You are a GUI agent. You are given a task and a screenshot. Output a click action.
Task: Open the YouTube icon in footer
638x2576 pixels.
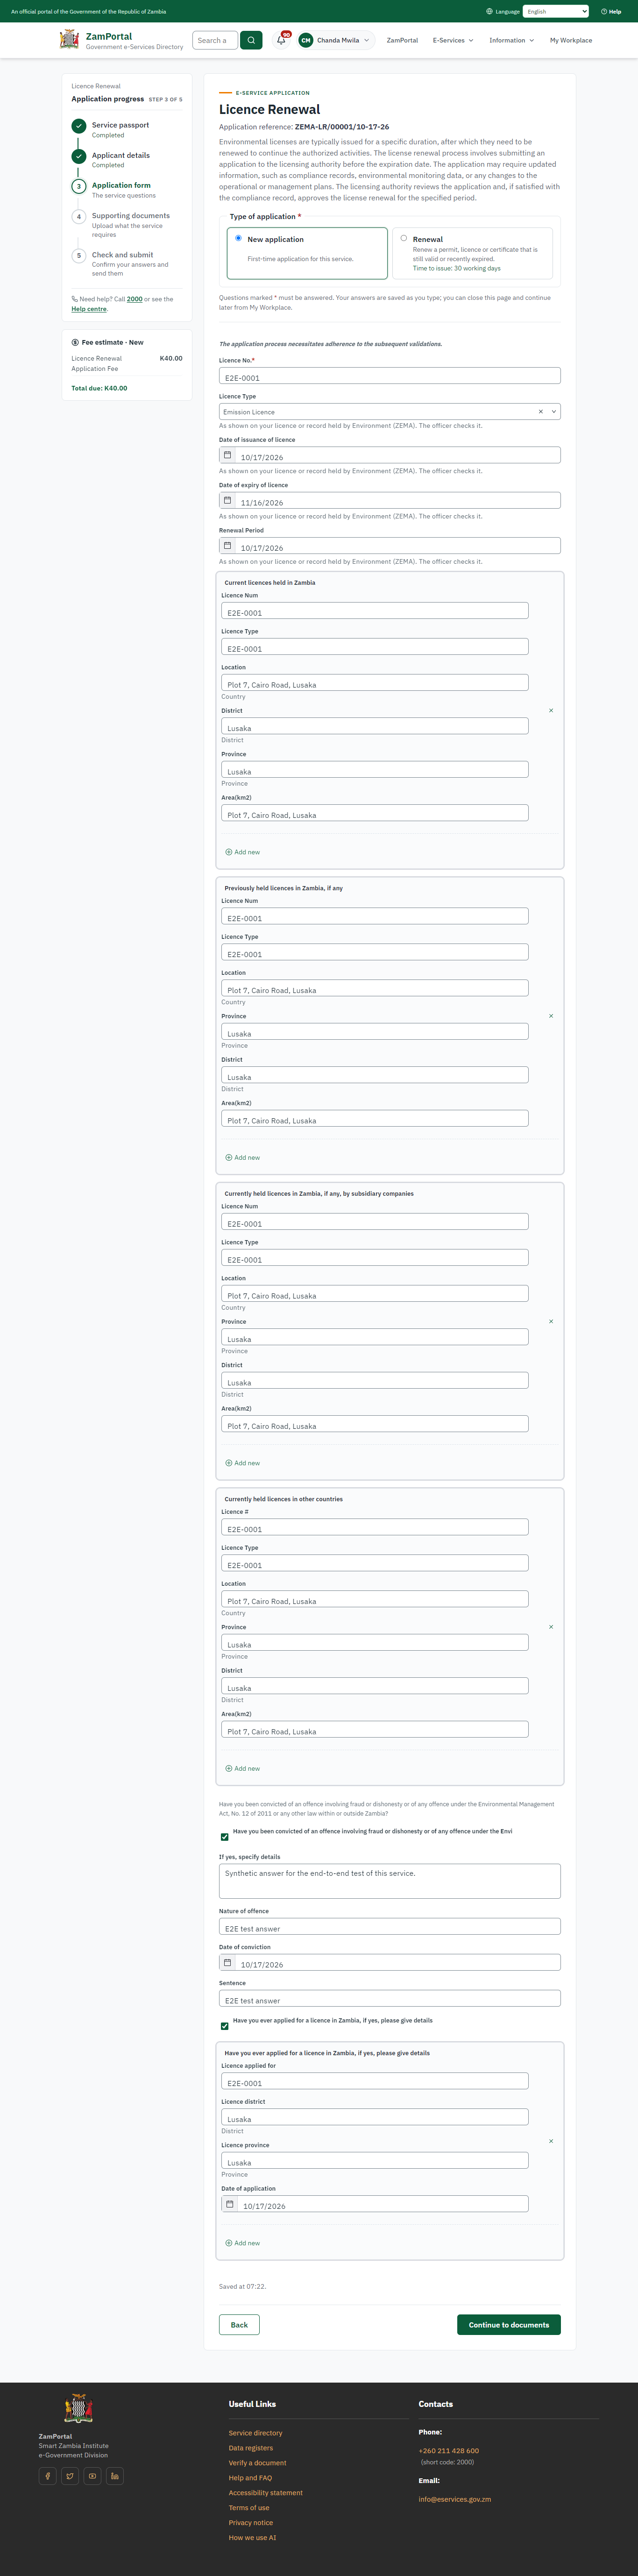point(92,2476)
